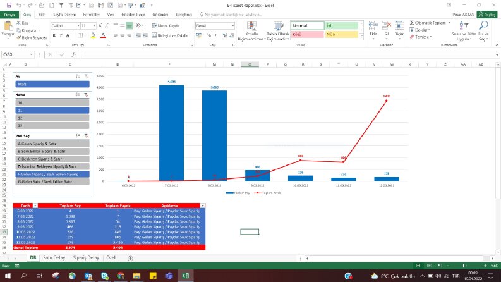Viewport: 501px width, 282px height.
Task: Click the fill color bucket icon
Action: 93,35
